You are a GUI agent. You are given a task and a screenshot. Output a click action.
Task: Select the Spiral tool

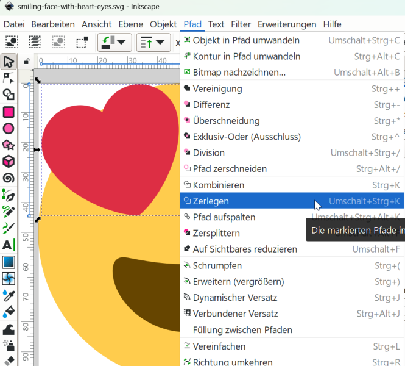[9, 178]
